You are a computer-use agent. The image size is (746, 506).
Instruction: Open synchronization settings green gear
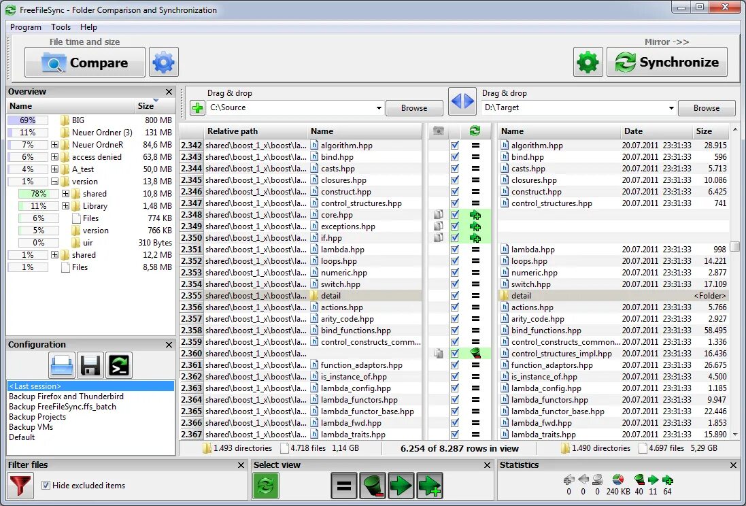588,63
